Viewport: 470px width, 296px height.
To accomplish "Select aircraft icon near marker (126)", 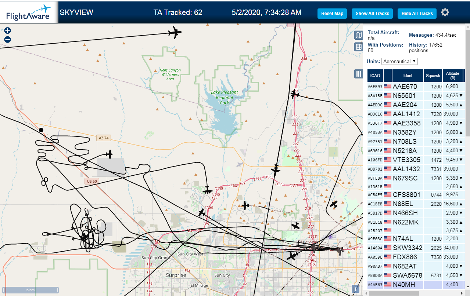I will click(x=201, y=212).
